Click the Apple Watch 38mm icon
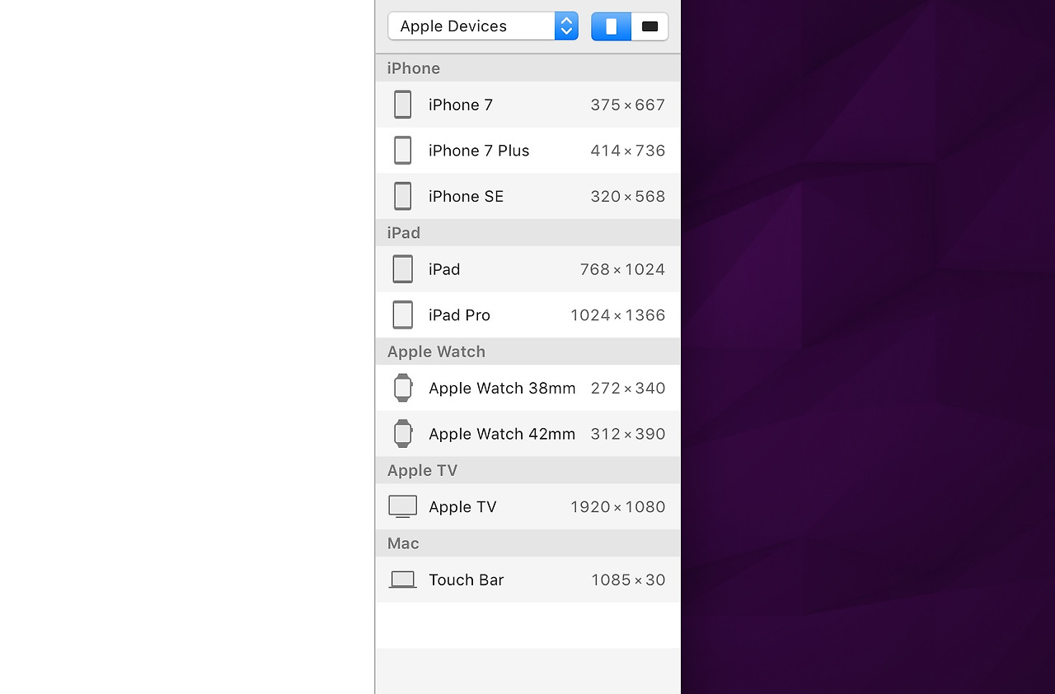 402,388
